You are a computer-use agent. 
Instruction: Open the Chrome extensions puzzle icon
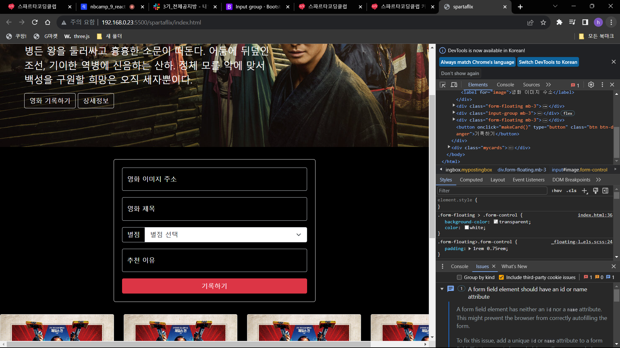pyautogui.click(x=559, y=22)
